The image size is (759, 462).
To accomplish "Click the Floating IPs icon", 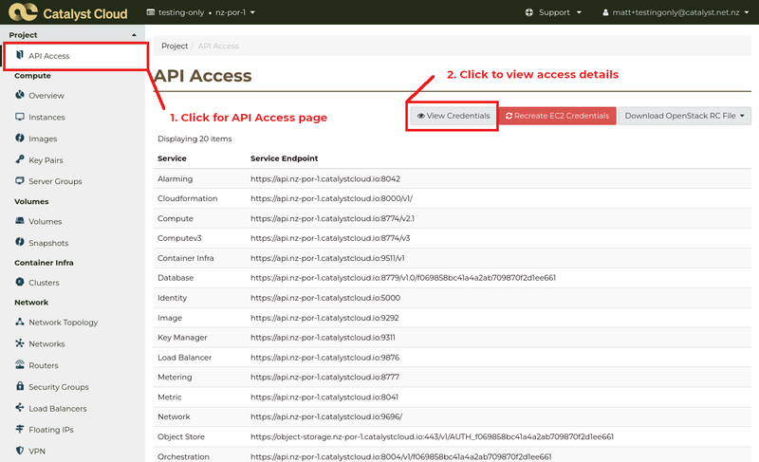I will pos(19,429).
